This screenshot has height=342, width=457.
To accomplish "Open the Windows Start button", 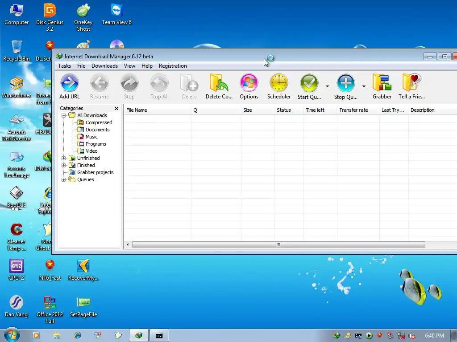I will (x=12, y=335).
